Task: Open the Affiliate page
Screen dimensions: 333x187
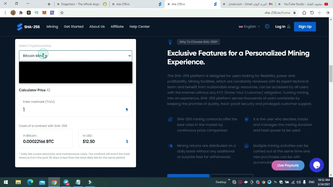Action: [117, 26]
